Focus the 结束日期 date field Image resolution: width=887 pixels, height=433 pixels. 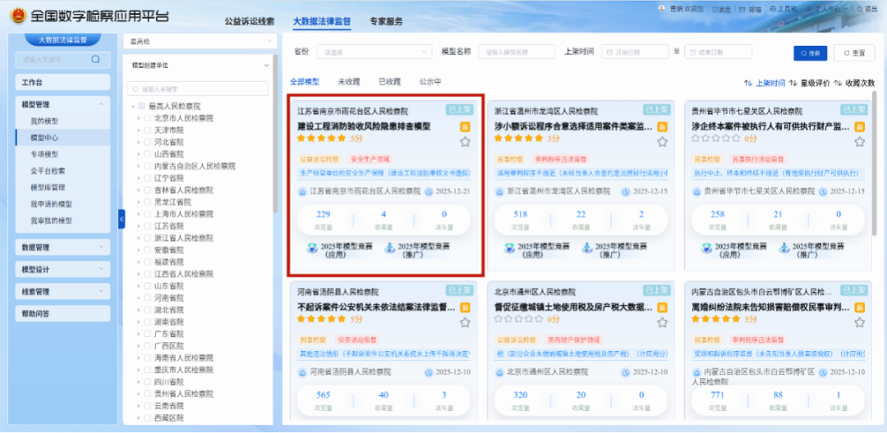coord(719,52)
